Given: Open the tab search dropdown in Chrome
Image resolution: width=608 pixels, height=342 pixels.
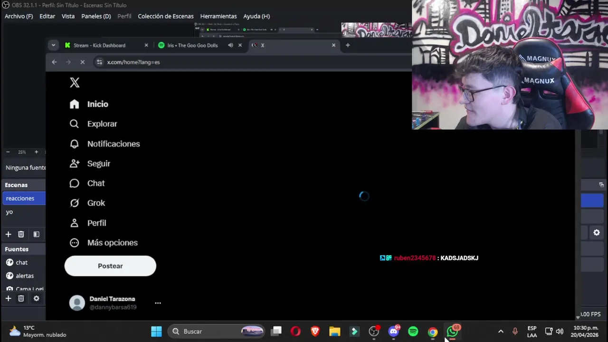Looking at the screenshot, I should [53, 45].
